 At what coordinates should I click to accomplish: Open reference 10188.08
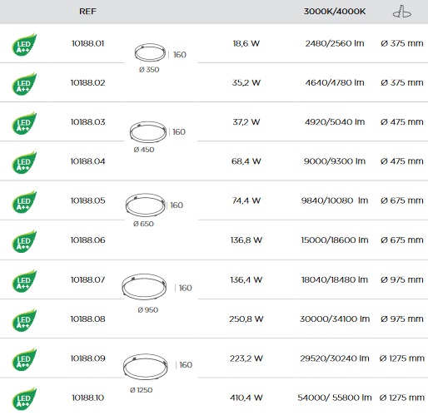(x=87, y=319)
